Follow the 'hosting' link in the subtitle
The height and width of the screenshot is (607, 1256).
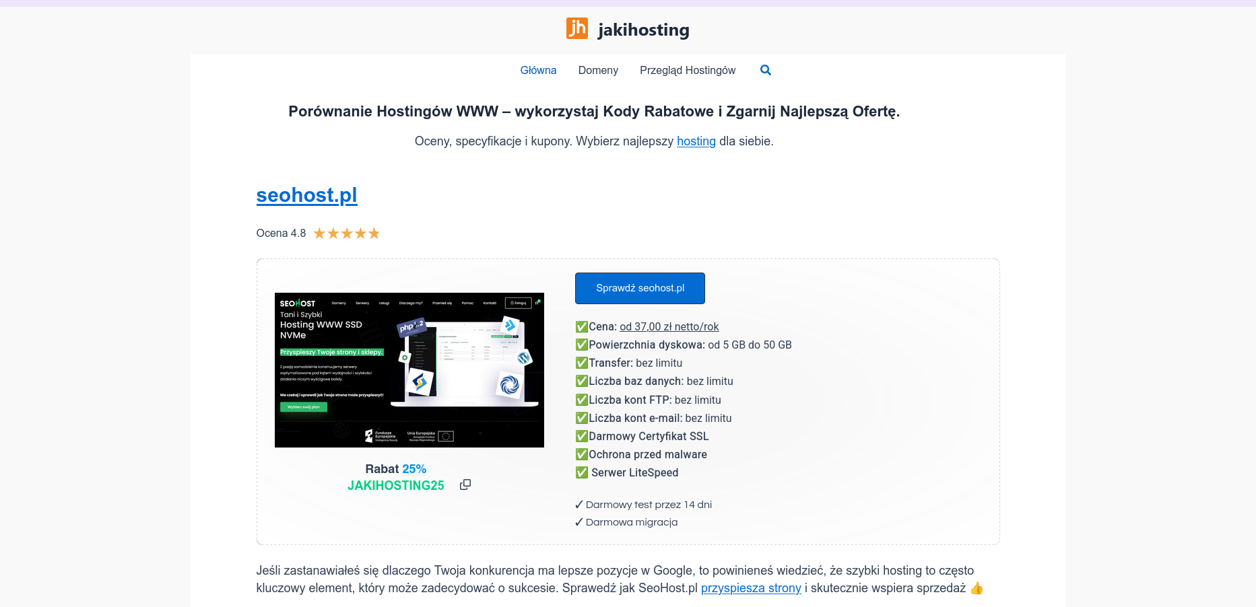696,141
